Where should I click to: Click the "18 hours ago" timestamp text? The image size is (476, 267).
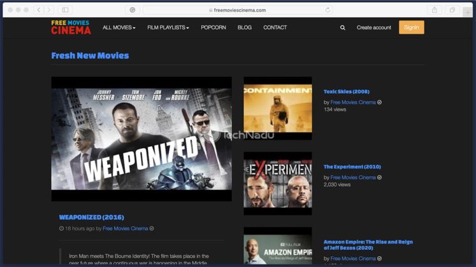pyautogui.click(x=80, y=229)
